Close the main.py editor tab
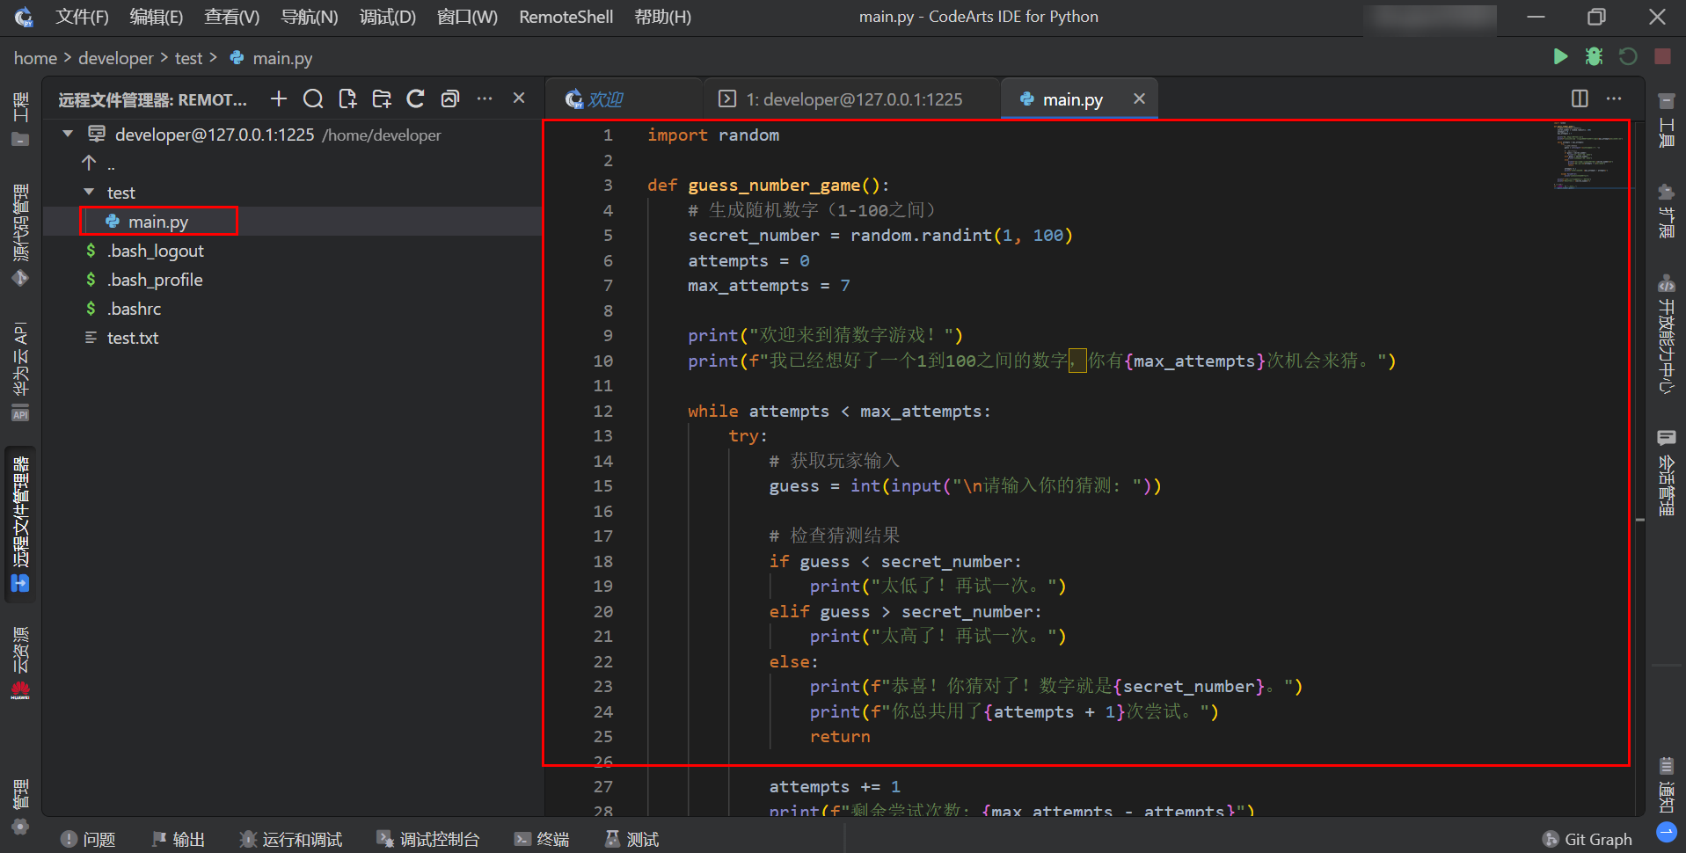Image resolution: width=1686 pixels, height=853 pixels. (x=1139, y=98)
